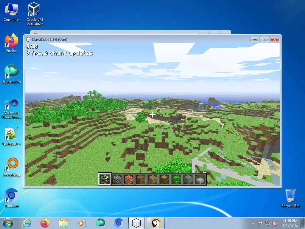
Task: Click the Show Desktop strip
Action: coord(303,223)
